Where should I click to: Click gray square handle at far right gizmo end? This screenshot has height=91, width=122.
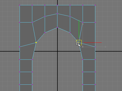[105, 47]
